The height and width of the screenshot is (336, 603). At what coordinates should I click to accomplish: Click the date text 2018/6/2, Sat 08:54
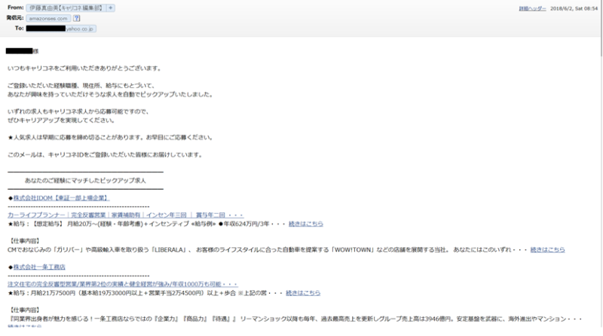[x=574, y=8]
